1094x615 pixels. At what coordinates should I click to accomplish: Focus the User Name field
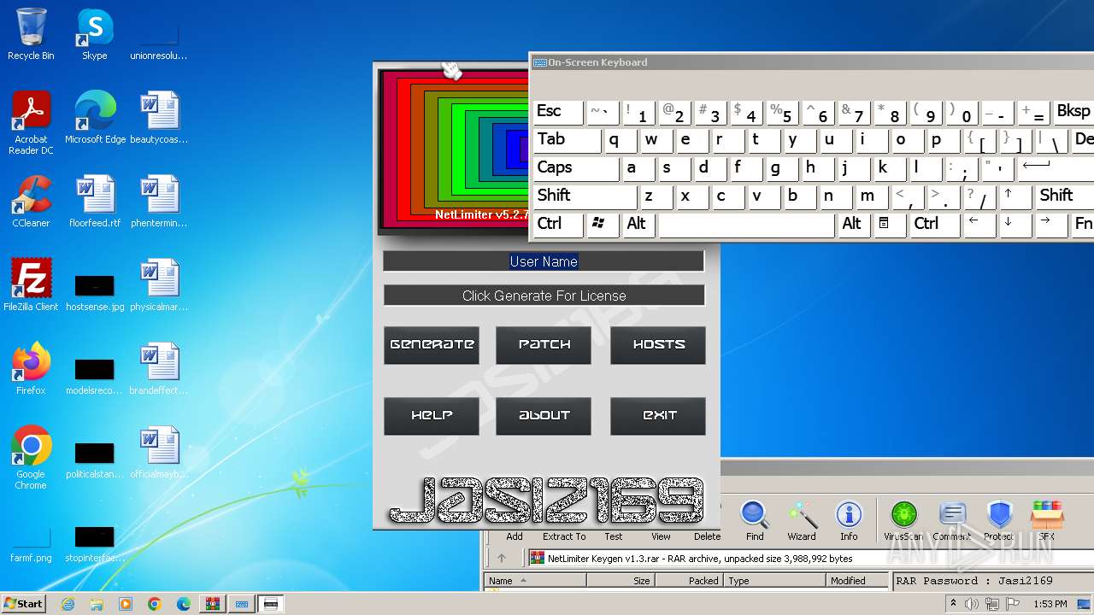point(544,261)
